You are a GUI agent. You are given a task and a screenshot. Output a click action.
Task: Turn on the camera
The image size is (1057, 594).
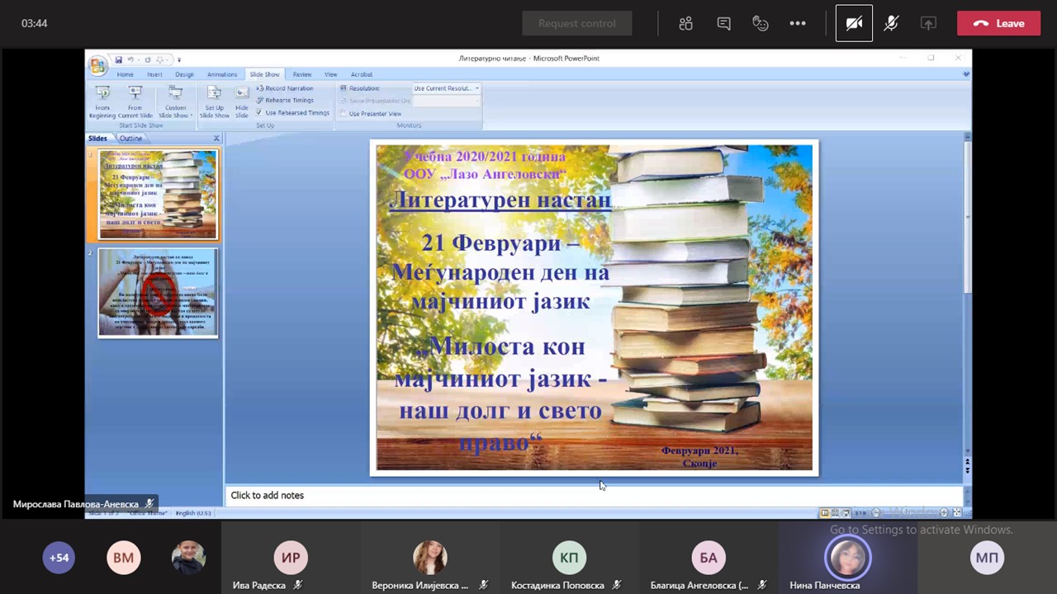point(854,23)
